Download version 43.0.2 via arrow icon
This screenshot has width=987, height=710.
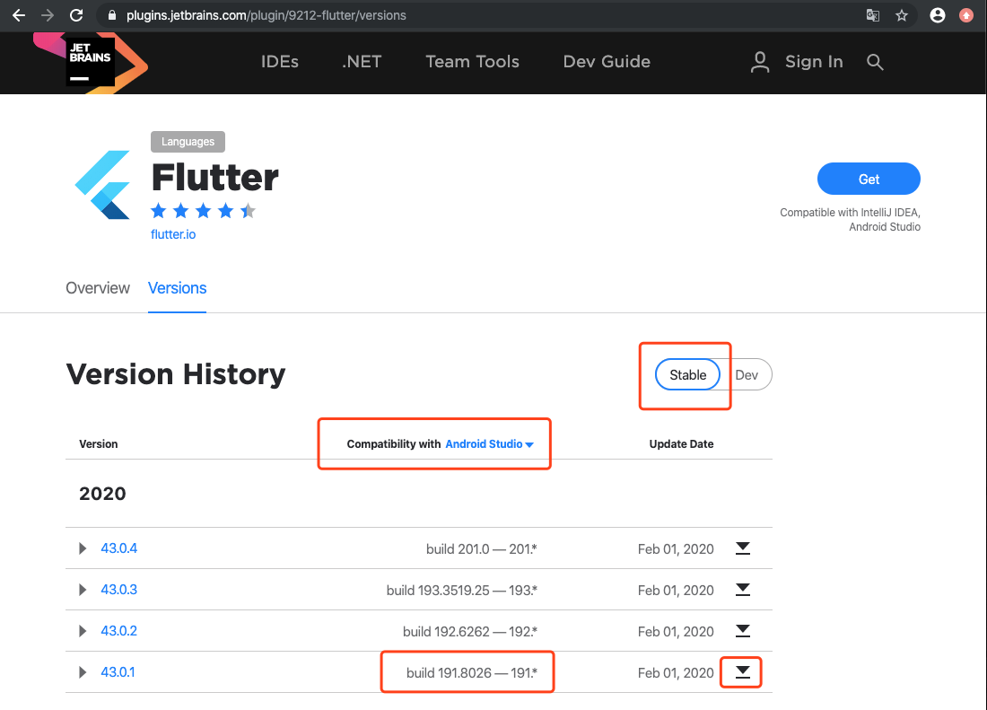coord(743,631)
